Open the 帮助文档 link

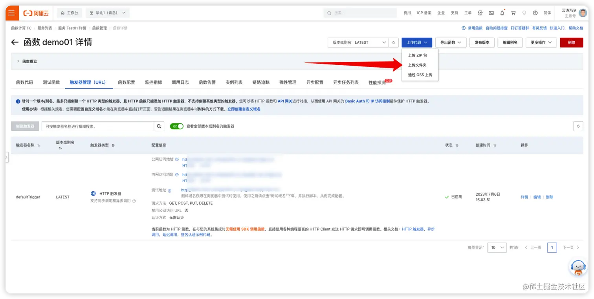(x=576, y=28)
